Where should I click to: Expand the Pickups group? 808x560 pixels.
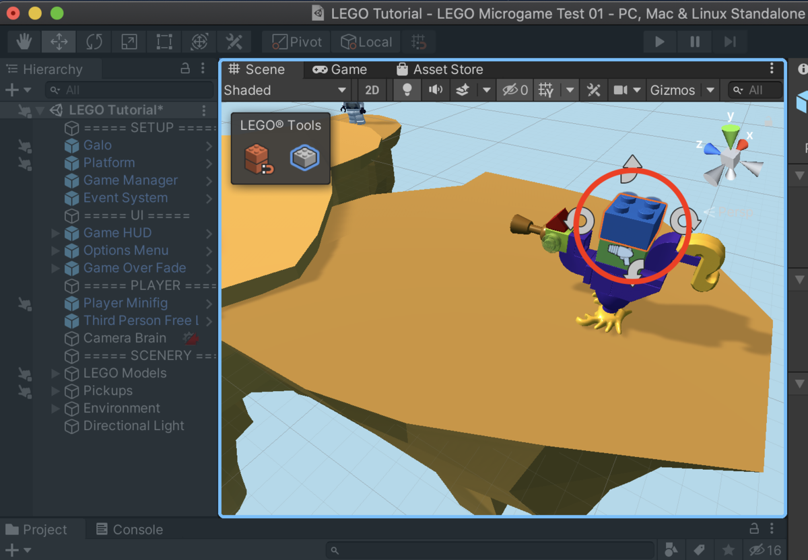coord(56,390)
